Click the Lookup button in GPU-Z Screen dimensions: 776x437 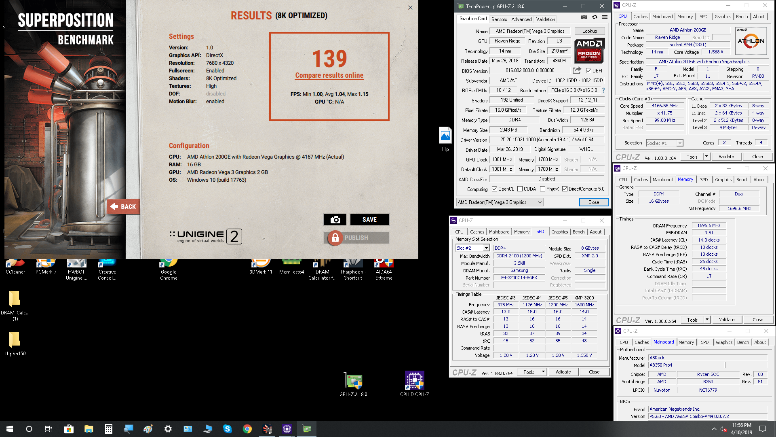[x=590, y=31]
